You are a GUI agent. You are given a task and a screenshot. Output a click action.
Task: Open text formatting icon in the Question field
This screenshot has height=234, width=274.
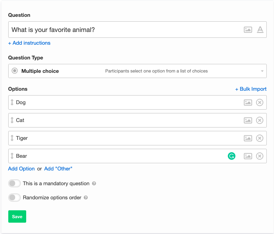pyautogui.click(x=260, y=30)
